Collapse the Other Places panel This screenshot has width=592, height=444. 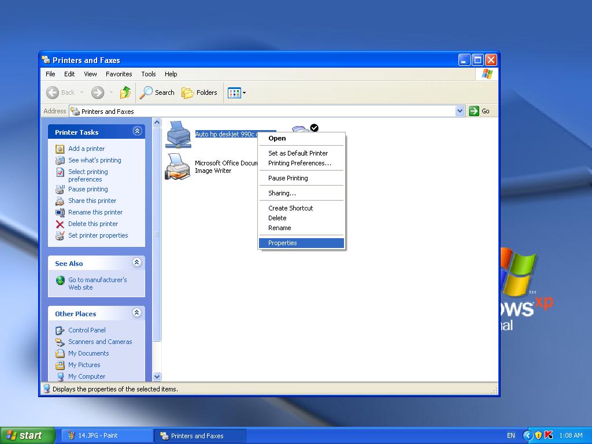click(137, 313)
